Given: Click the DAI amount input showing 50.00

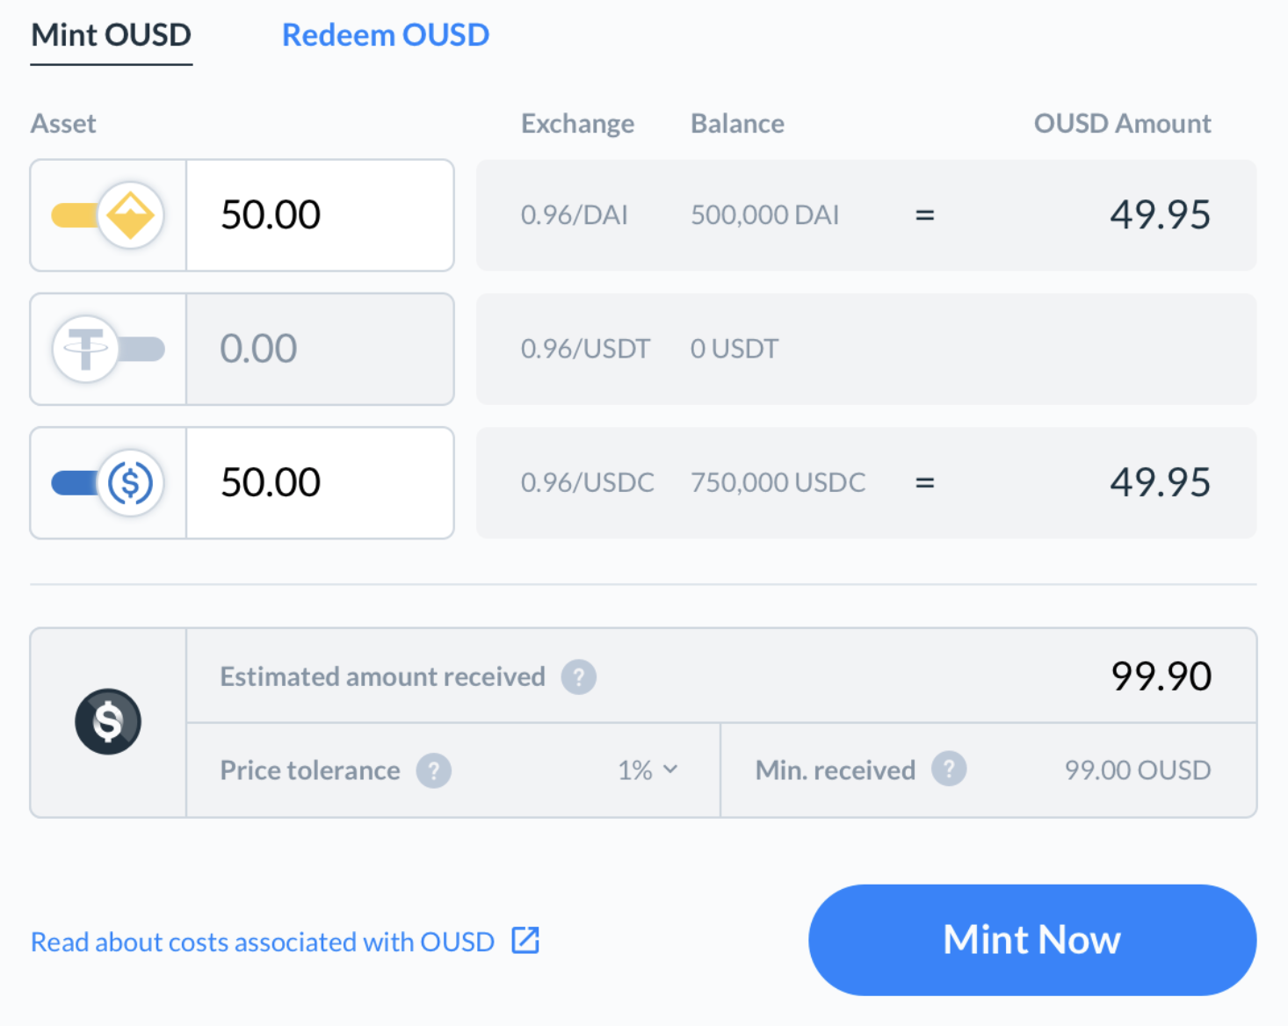Looking at the screenshot, I should (320, 215).
